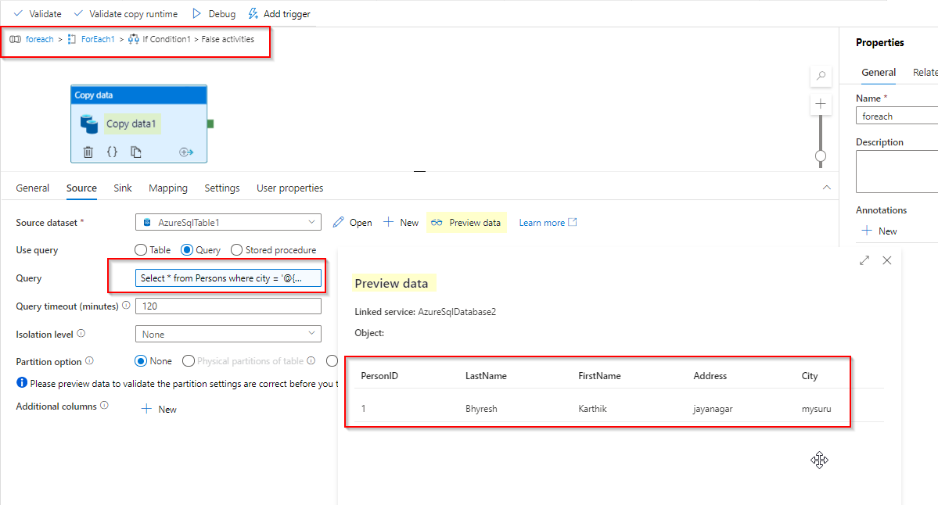Open canvas search magnifier

pos(821,76)
